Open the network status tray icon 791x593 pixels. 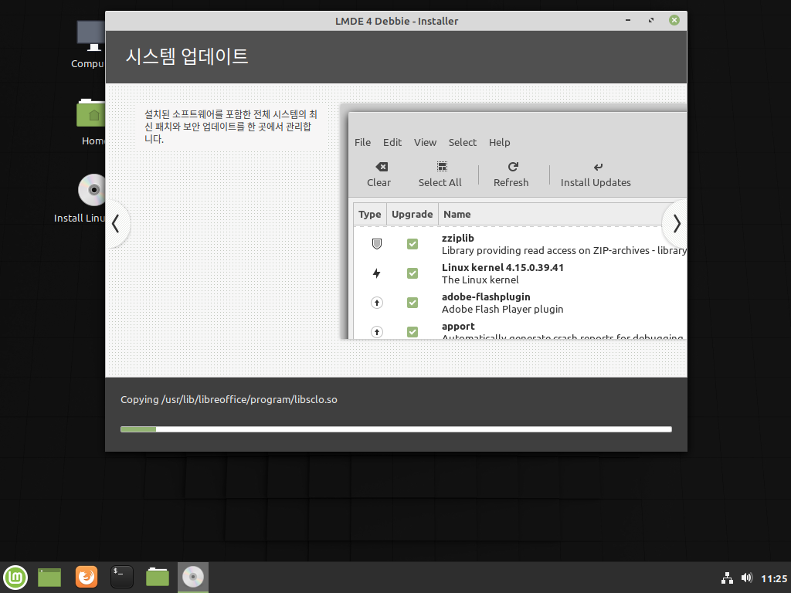[727, 578]
